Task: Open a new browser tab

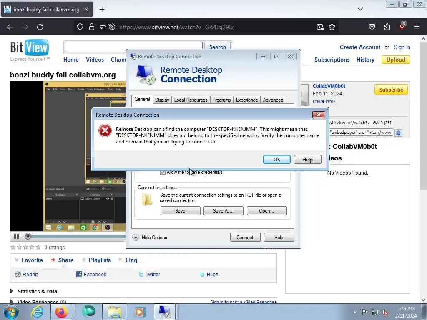Action: pos(102,10)
